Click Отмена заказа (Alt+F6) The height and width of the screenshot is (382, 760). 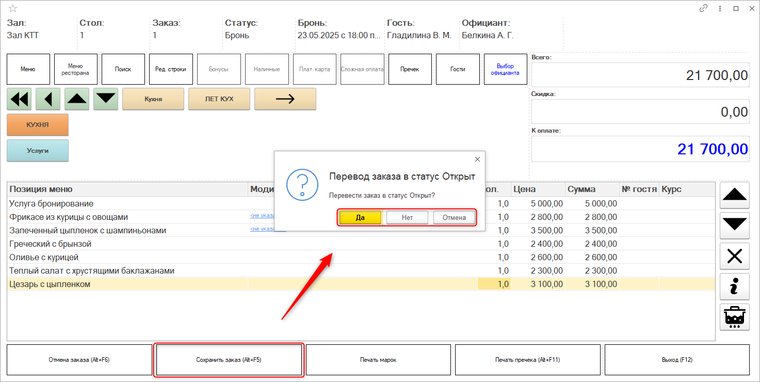tap(79, 360)
